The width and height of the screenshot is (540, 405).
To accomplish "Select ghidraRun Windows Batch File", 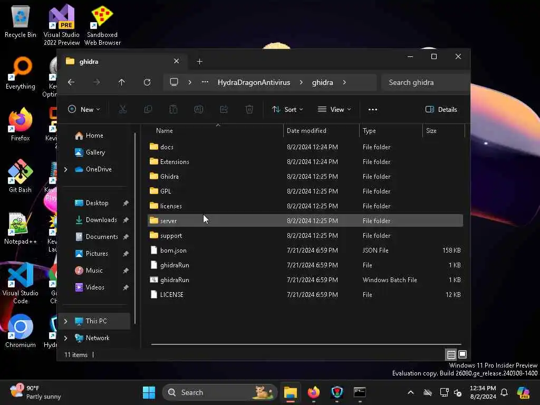I will tap(305, 279).
